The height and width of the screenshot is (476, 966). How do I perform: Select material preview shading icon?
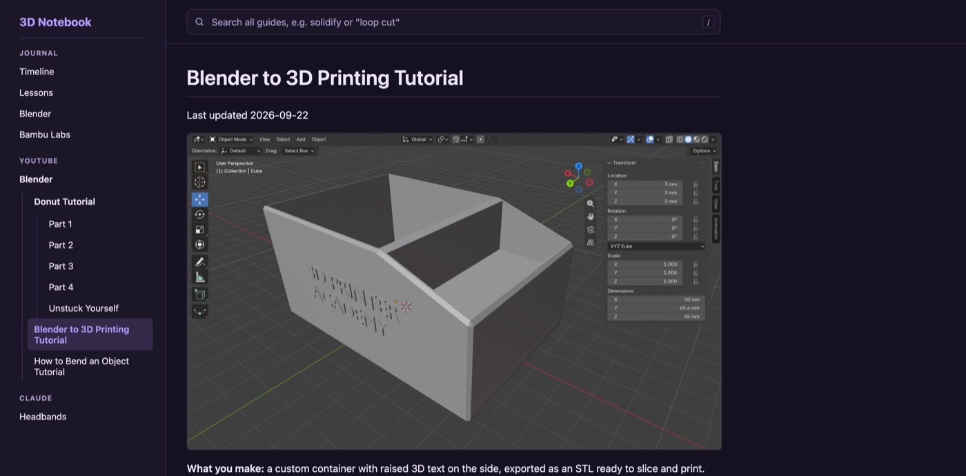[x=696, y=139]
